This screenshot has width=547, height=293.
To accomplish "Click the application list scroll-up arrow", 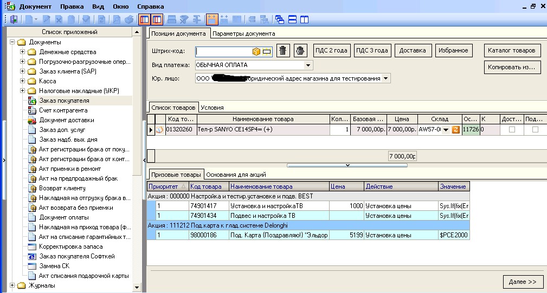I will [x=137, y=32].
